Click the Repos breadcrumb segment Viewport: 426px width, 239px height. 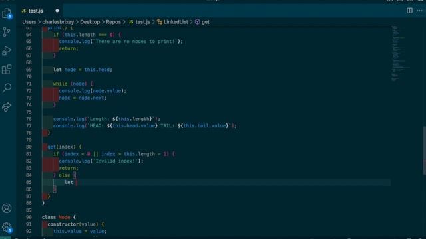coord(113,22)
